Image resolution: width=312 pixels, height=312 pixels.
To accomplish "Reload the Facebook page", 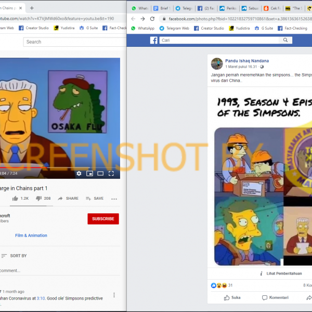I will pyautogui.click(x=152, y=19).
